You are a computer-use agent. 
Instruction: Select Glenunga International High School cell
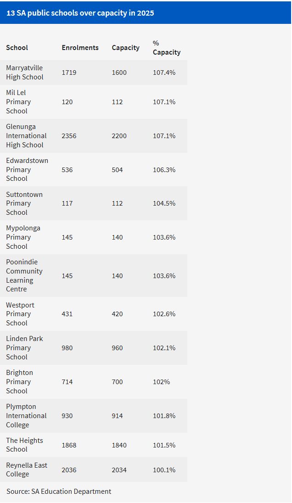click(x=26, y=136)
